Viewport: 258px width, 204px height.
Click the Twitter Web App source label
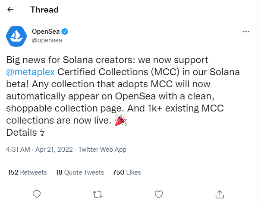click(x=102, y=150)
